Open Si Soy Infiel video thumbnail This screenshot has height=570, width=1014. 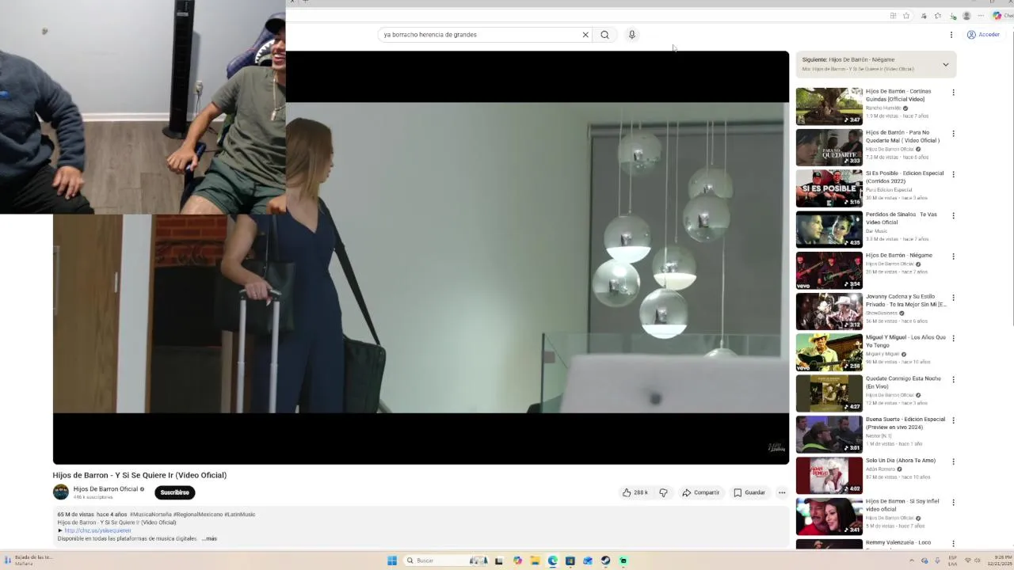(x=829, y=516)
